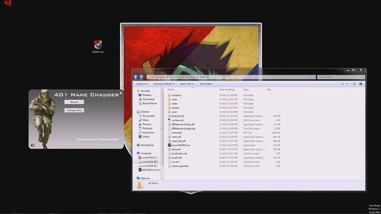This screenshot has height=214, width=381.
Task: Select binkw32.dll file icon
Action: (169, 116)
